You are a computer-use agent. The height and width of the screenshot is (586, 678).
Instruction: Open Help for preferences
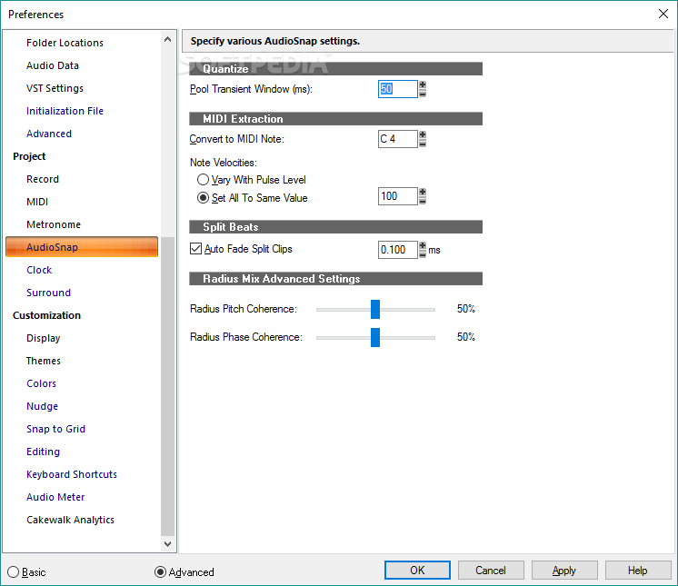(638, 570)
